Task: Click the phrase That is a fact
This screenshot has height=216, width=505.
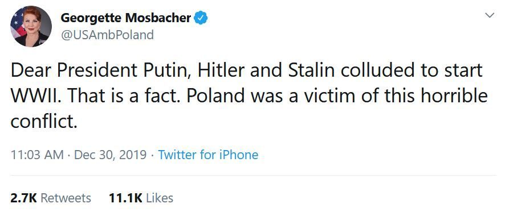Action: [125, 96]
